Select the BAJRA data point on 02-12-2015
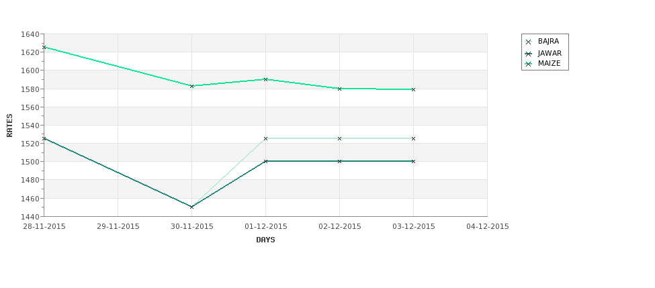 tap(340, 138)
